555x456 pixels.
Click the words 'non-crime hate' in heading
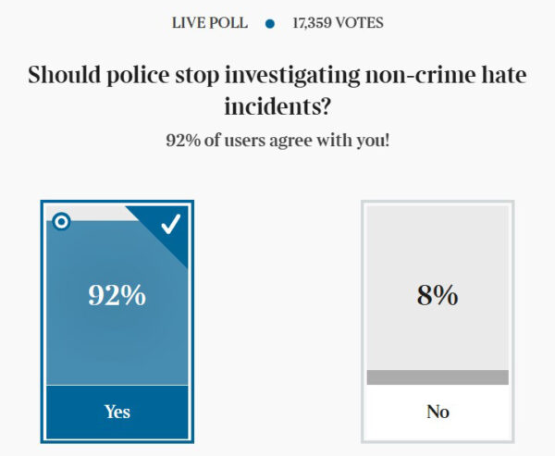pos(446,75)
